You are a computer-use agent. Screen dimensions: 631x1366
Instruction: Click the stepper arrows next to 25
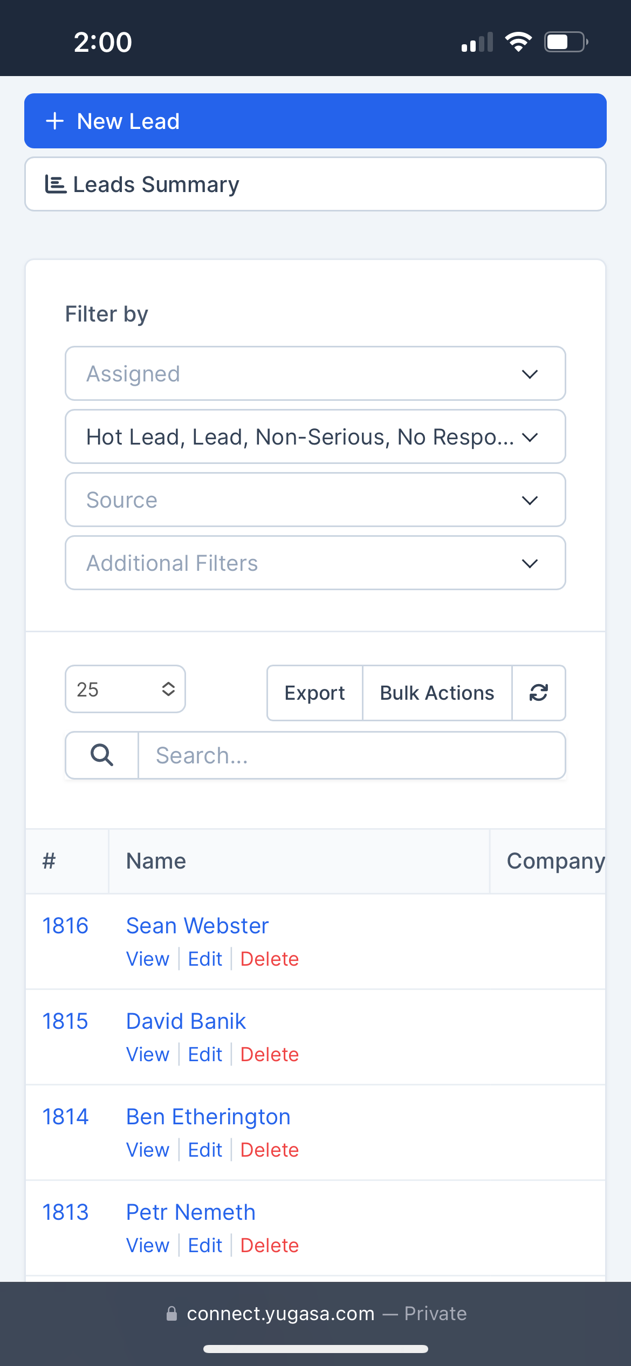[x=167, y=689]
